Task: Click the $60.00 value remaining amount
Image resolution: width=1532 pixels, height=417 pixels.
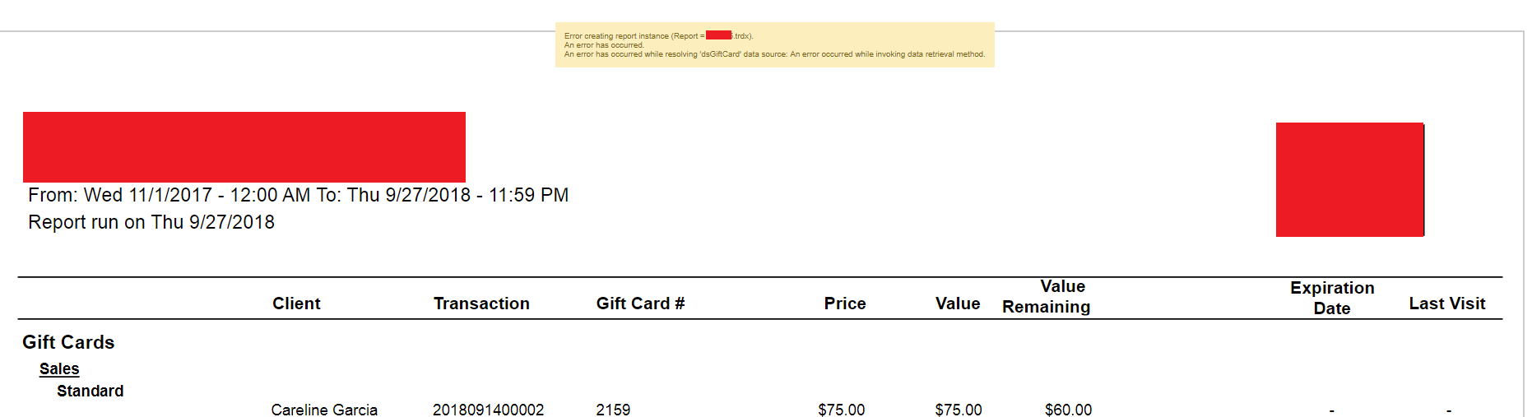Action: pos(1068,410)
